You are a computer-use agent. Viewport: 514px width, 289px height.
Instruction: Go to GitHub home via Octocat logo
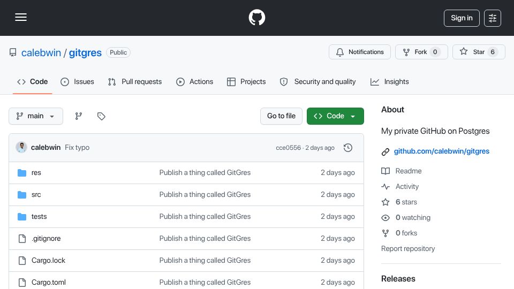[x=256, y=17]
